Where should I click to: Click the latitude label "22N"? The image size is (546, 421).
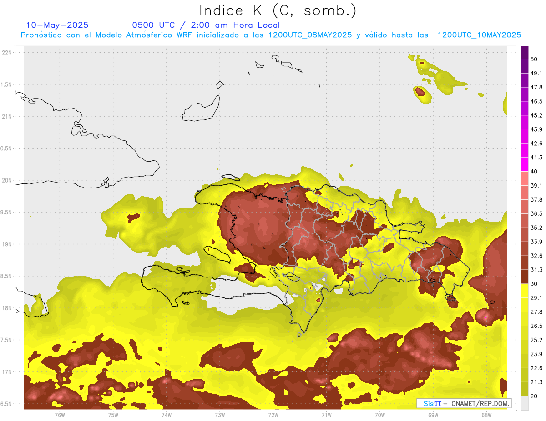[x=8, y=52]
